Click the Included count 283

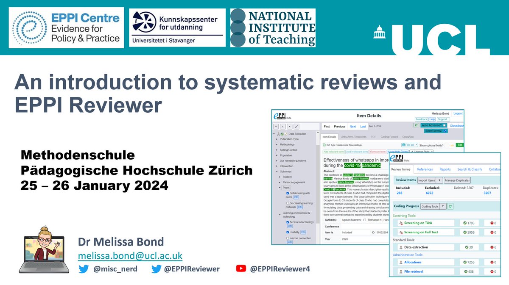point(399,193)
